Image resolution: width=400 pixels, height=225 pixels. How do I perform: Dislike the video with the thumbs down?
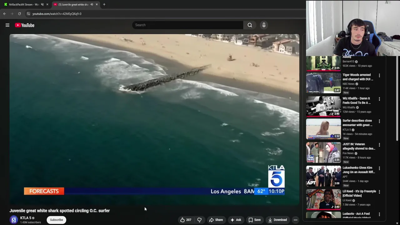[199, 220]
